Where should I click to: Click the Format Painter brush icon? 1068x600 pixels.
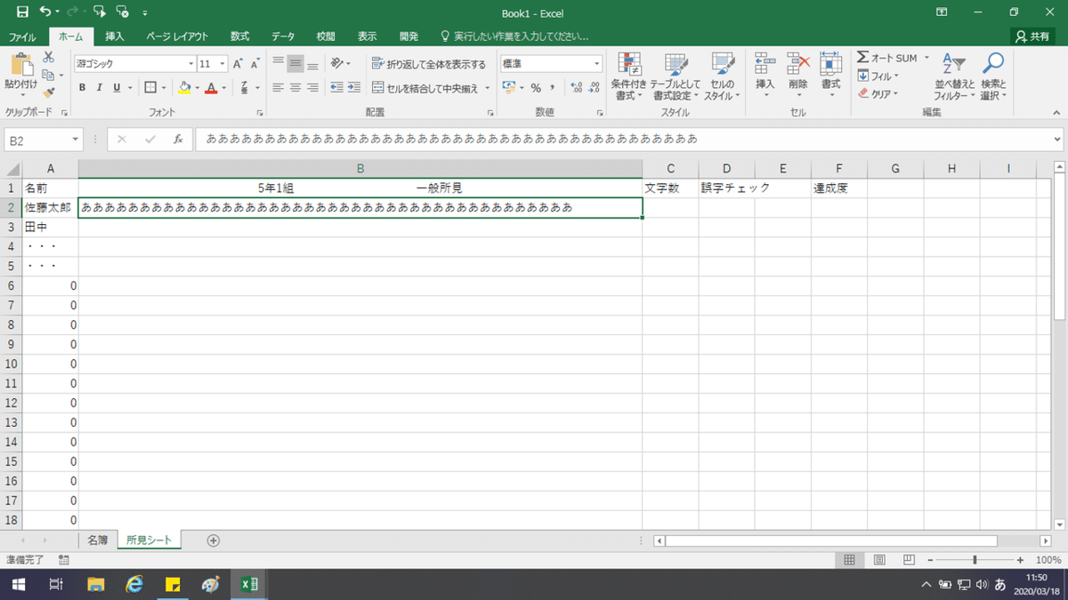point(49,92)
